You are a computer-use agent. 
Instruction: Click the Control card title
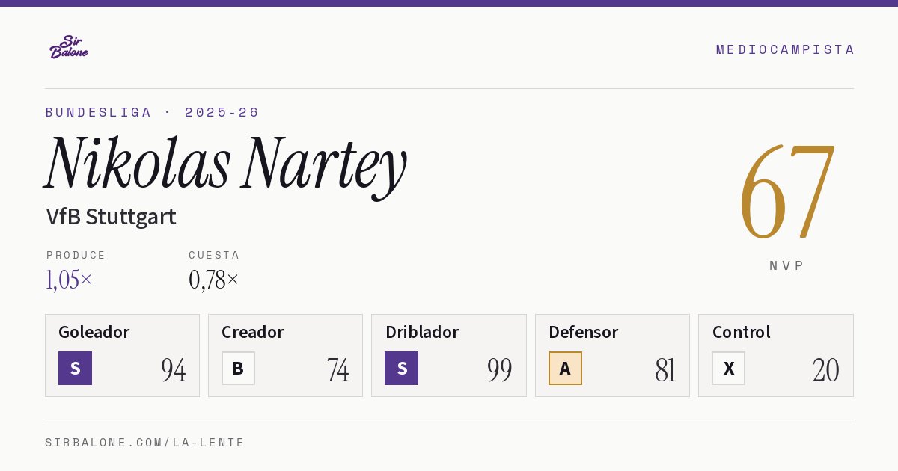tap(742, 332)
